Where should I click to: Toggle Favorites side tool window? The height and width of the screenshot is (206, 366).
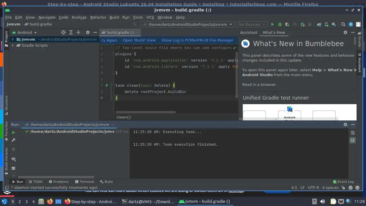[6, 131]
